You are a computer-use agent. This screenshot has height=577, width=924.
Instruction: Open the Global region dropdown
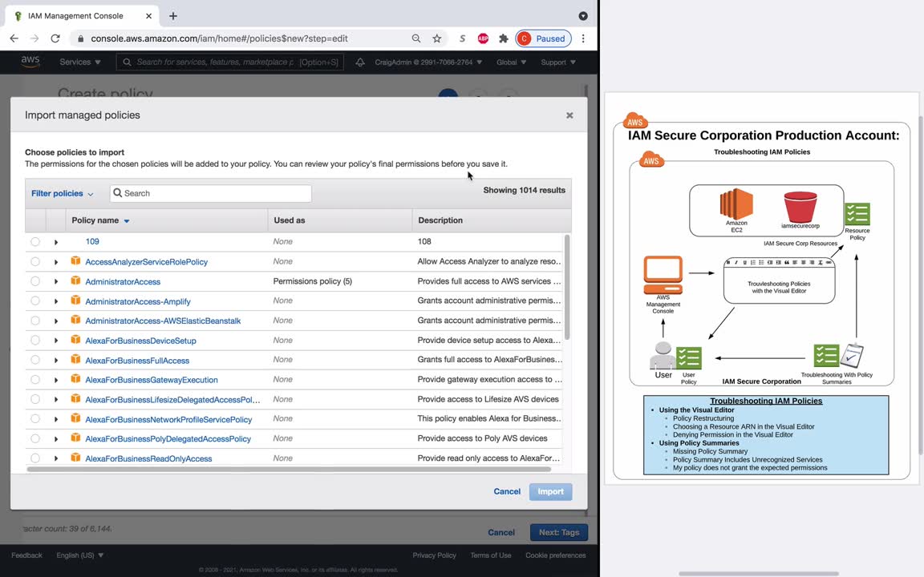coord(511,62)
